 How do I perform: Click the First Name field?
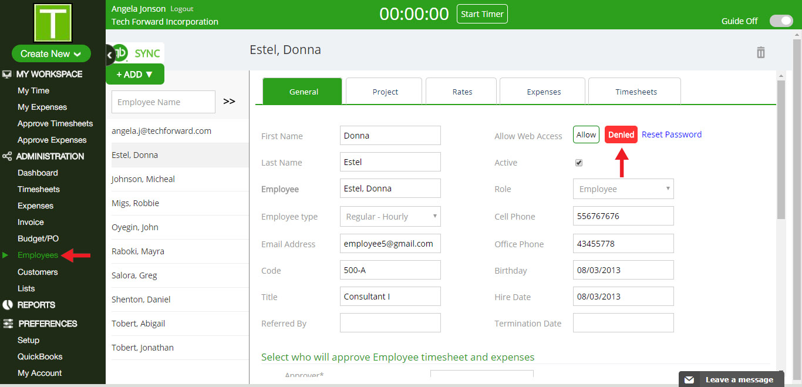[x=390, y=136]
